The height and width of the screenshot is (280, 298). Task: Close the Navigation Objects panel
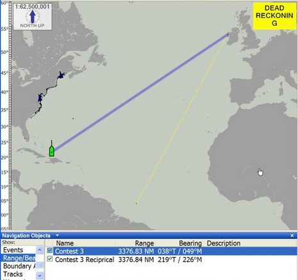(x=292, y=235)
